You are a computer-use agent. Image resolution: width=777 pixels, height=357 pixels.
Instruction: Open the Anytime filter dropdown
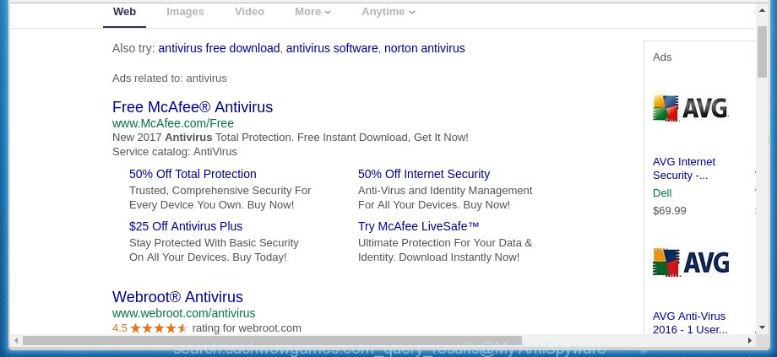click(388, 11)
